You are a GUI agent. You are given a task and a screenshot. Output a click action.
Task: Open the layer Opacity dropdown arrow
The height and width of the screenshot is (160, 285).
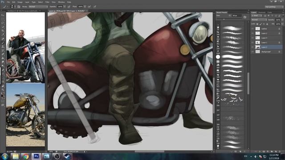[282, 20]
